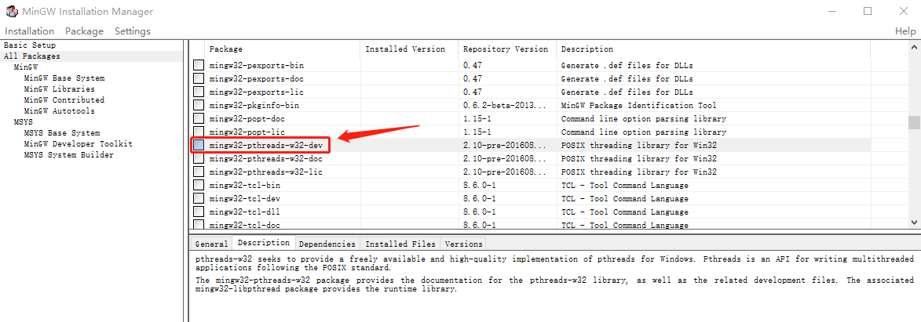
Task: Open the Installed Files tab
Action: pos(400,244)
